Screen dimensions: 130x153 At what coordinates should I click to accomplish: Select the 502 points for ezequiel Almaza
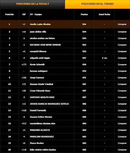84,51
